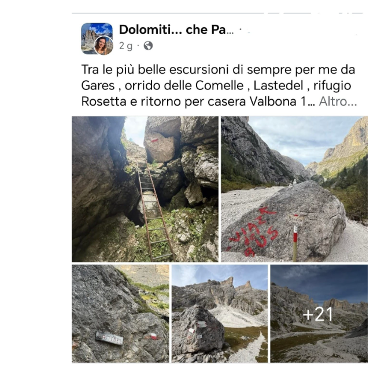The image size is (392, 372).
Task: Click the white Lastedel plaque in photo
Action: [x=109, y=338]
